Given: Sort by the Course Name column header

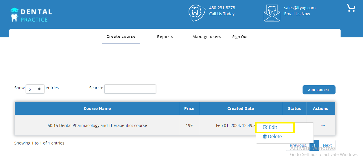Looking at the screenshot, I should [x=97, y=109].
